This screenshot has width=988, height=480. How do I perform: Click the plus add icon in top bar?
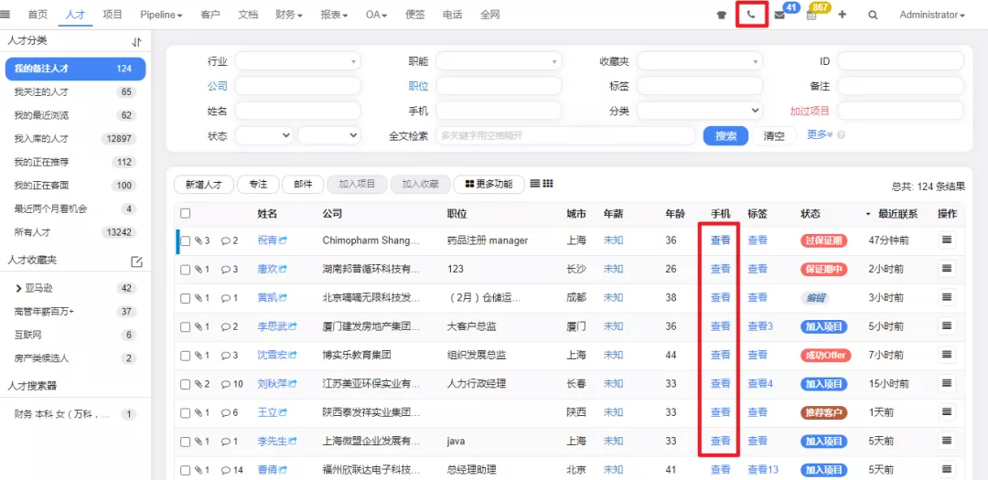pyautogui.click(x=843, y=16)
